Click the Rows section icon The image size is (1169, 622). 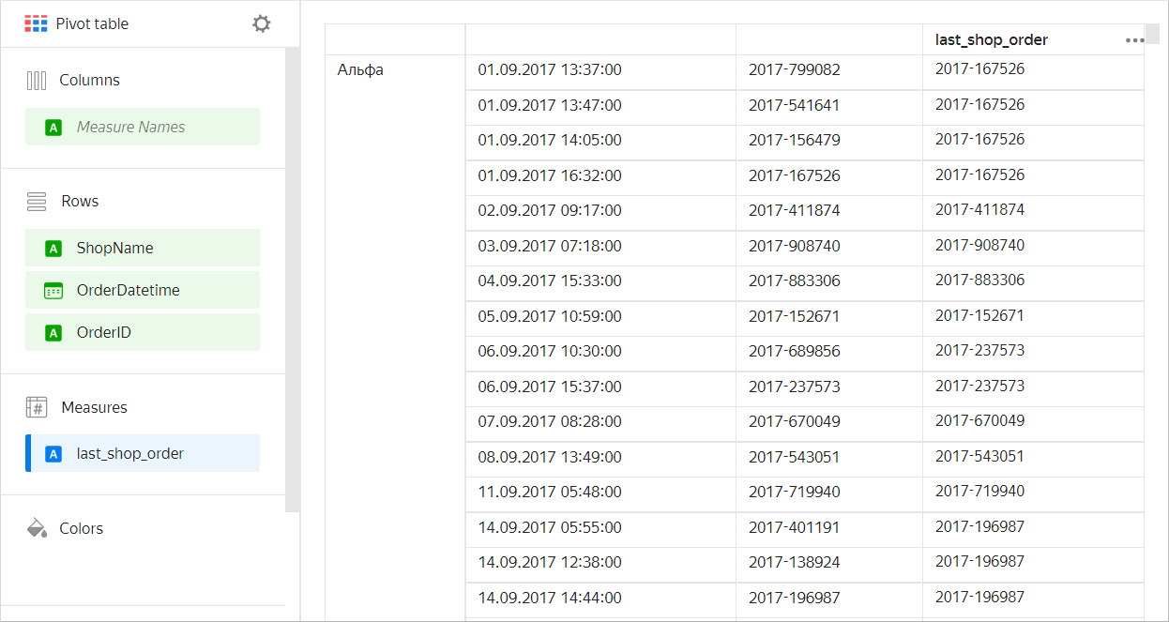click(x=37, y=202)
